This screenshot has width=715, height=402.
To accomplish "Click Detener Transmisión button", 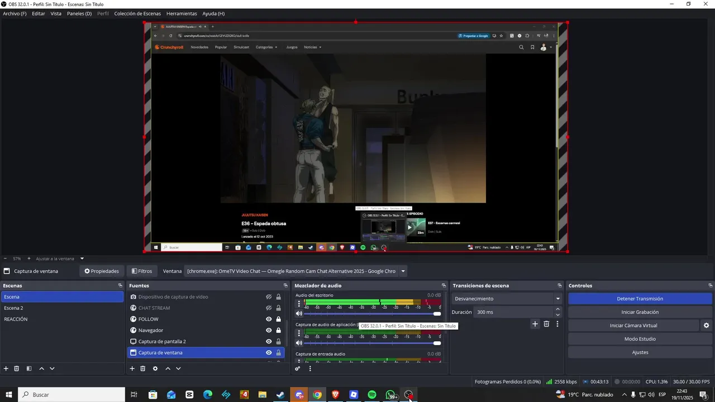I will (x=640, y=299).
